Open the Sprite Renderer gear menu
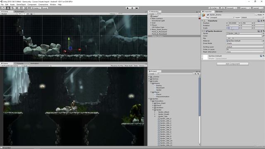The height and width of the screenshot is (149, 265). pyautogui.click(x=263, y=31)
